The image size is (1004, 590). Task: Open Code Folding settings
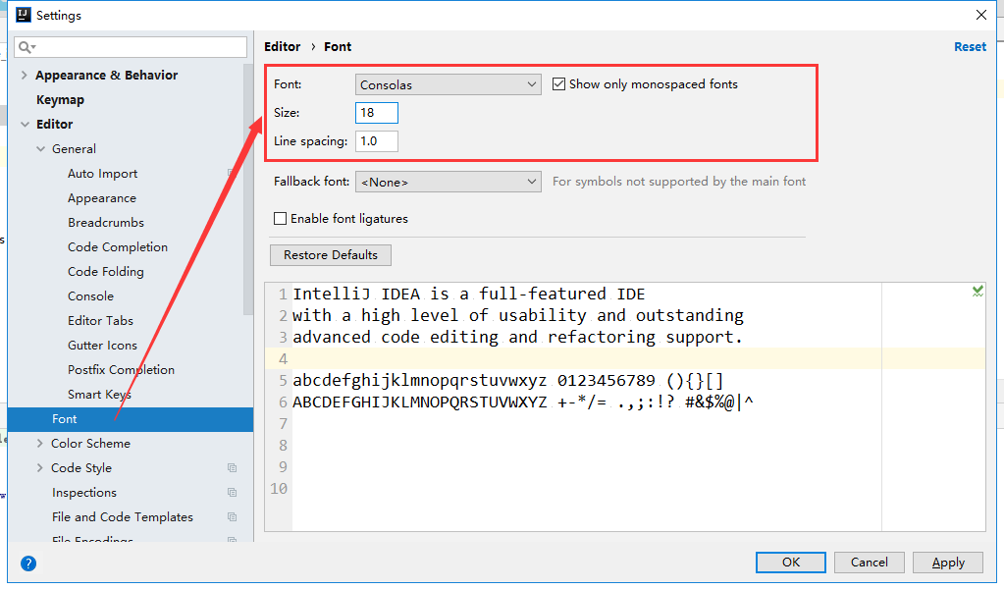106,272
